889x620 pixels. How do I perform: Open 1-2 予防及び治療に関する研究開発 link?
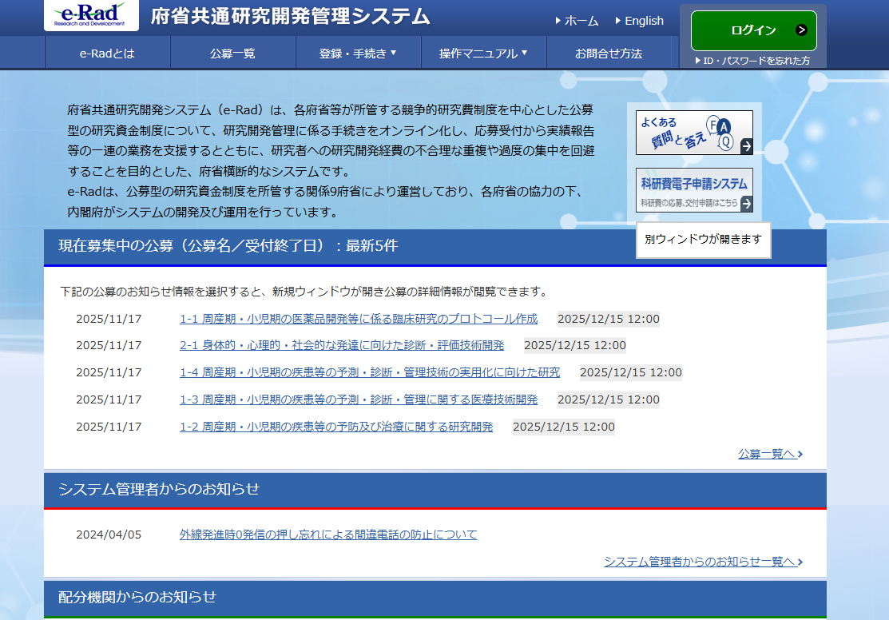tap(336, 427)
